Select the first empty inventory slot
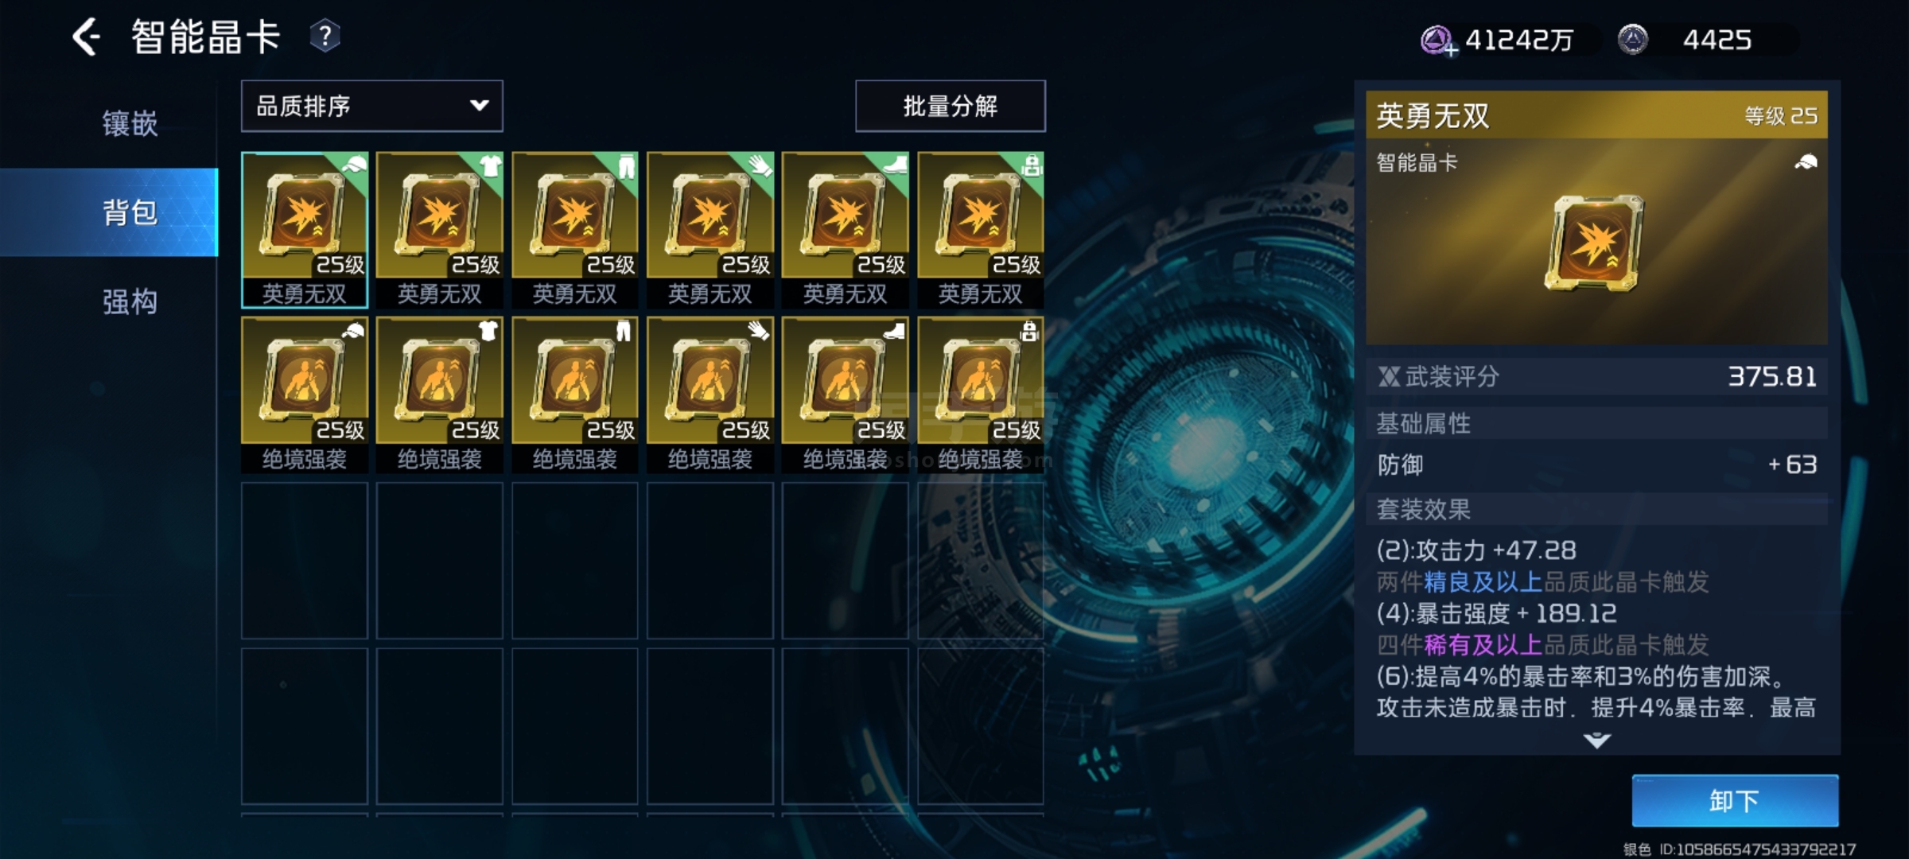Image resolution: width=1909 pixels, height=859 pixels. [x=305, y=561]
